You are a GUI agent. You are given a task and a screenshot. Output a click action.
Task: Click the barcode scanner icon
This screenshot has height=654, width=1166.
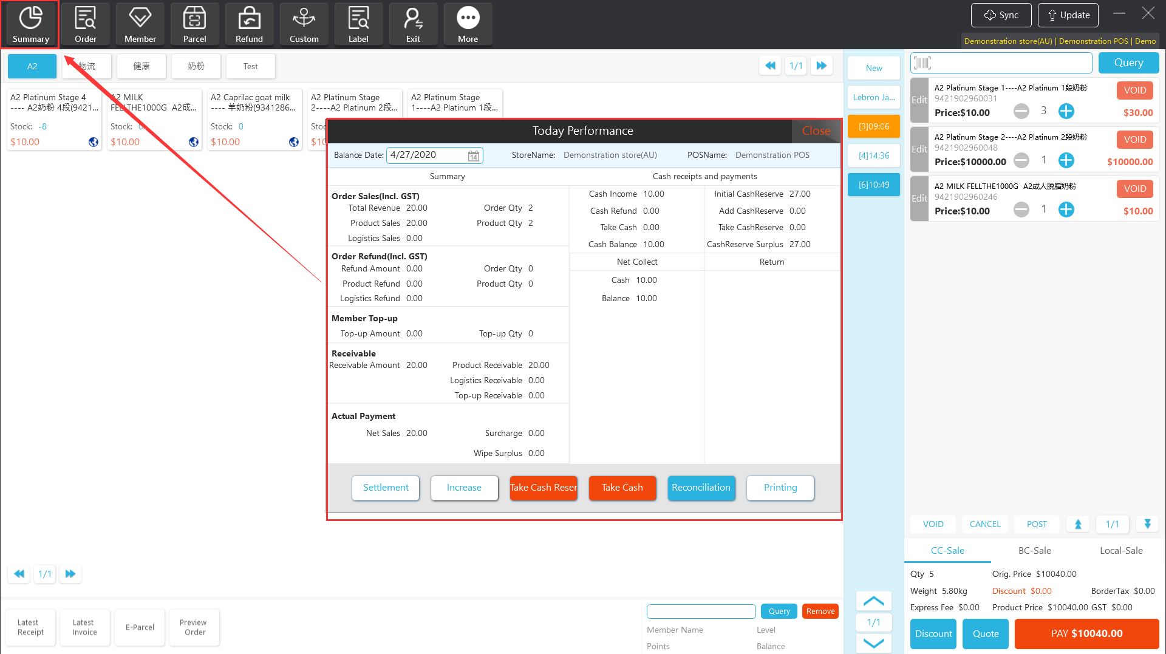coord(922,63)
